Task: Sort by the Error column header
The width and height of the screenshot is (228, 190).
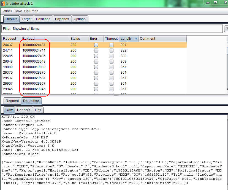Action: [96, 39]
